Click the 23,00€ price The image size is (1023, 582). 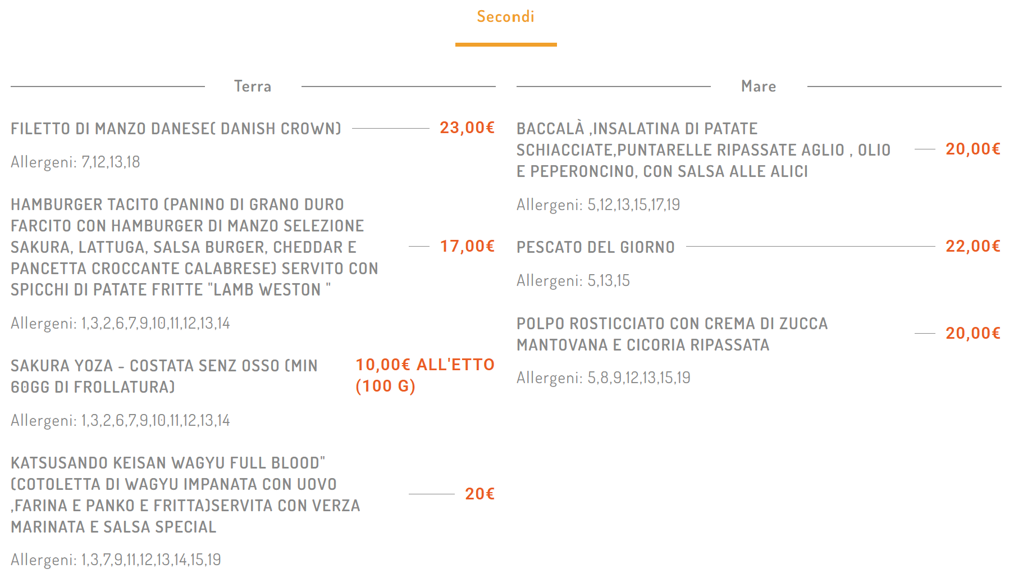[467, 128]
